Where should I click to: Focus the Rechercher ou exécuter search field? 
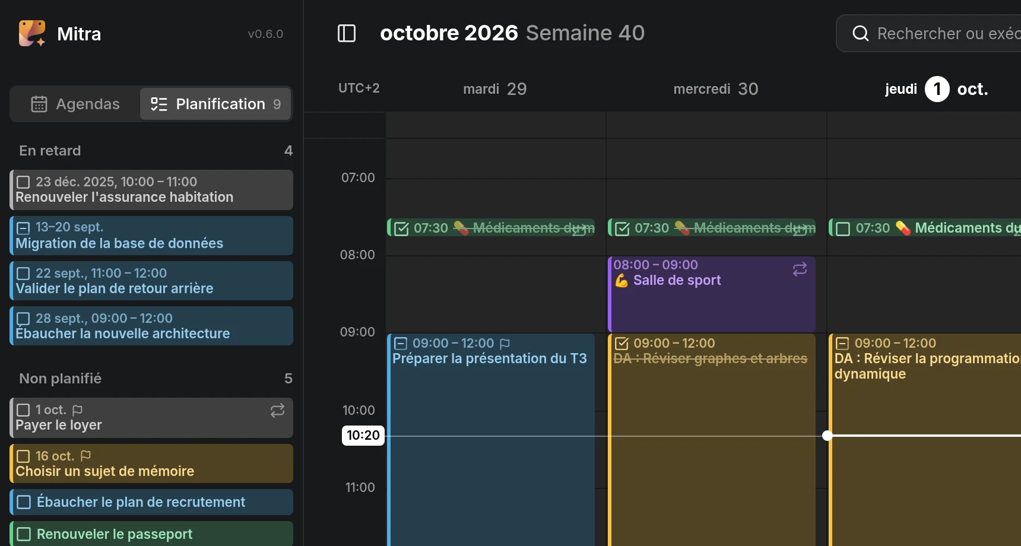click(929, 33)
